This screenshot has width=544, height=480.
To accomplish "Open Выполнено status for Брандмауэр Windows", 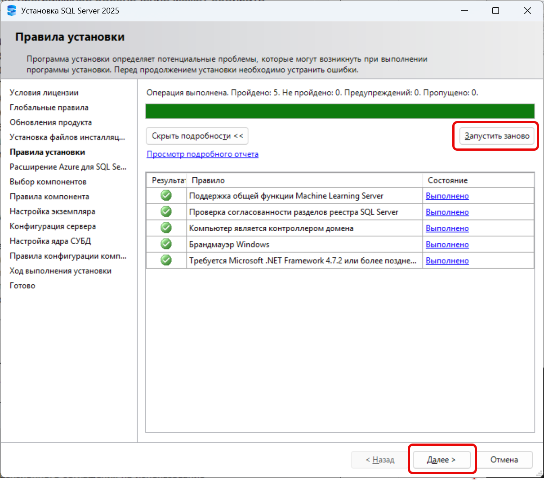I will pyautogui.click(x=447, y=244).
